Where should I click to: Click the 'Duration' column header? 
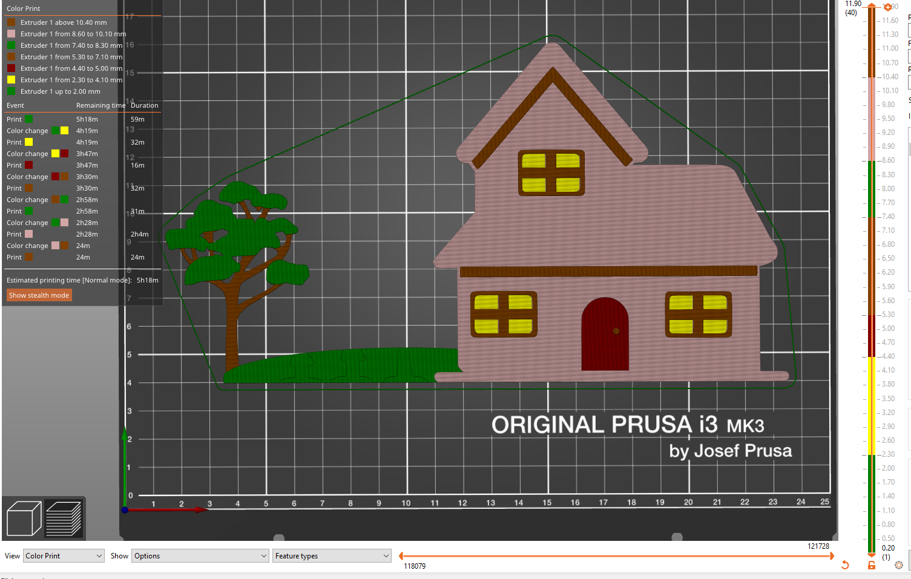(x=145, y=105)
